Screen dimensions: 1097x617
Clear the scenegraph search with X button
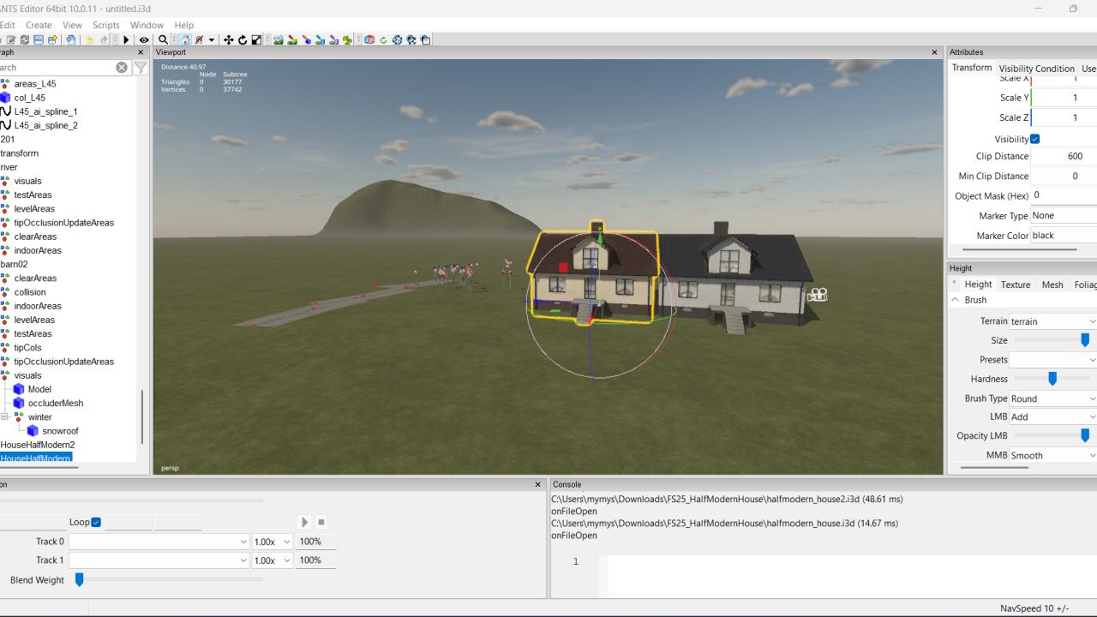click(x=122, y=68)
